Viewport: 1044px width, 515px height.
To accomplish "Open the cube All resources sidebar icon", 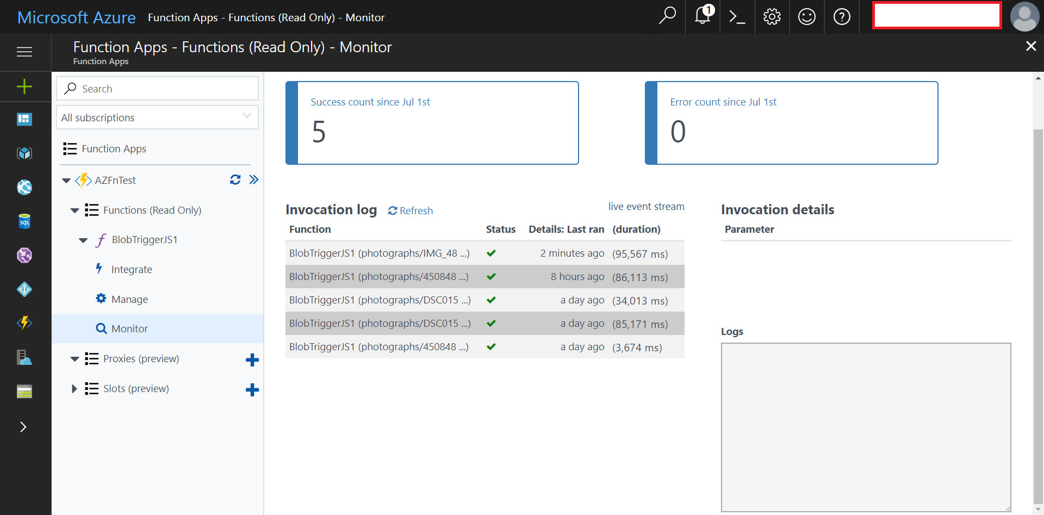I will tap(24, 153).
